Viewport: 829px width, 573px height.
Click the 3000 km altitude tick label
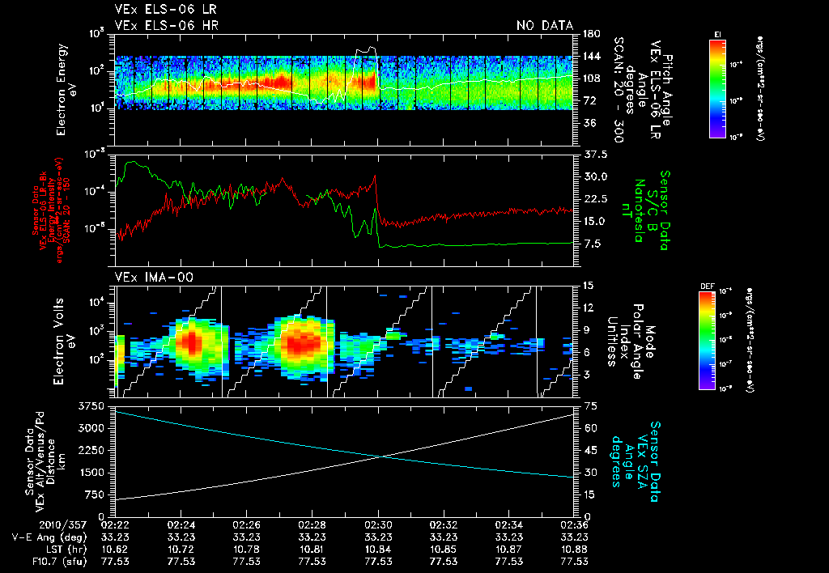(91, 428)
